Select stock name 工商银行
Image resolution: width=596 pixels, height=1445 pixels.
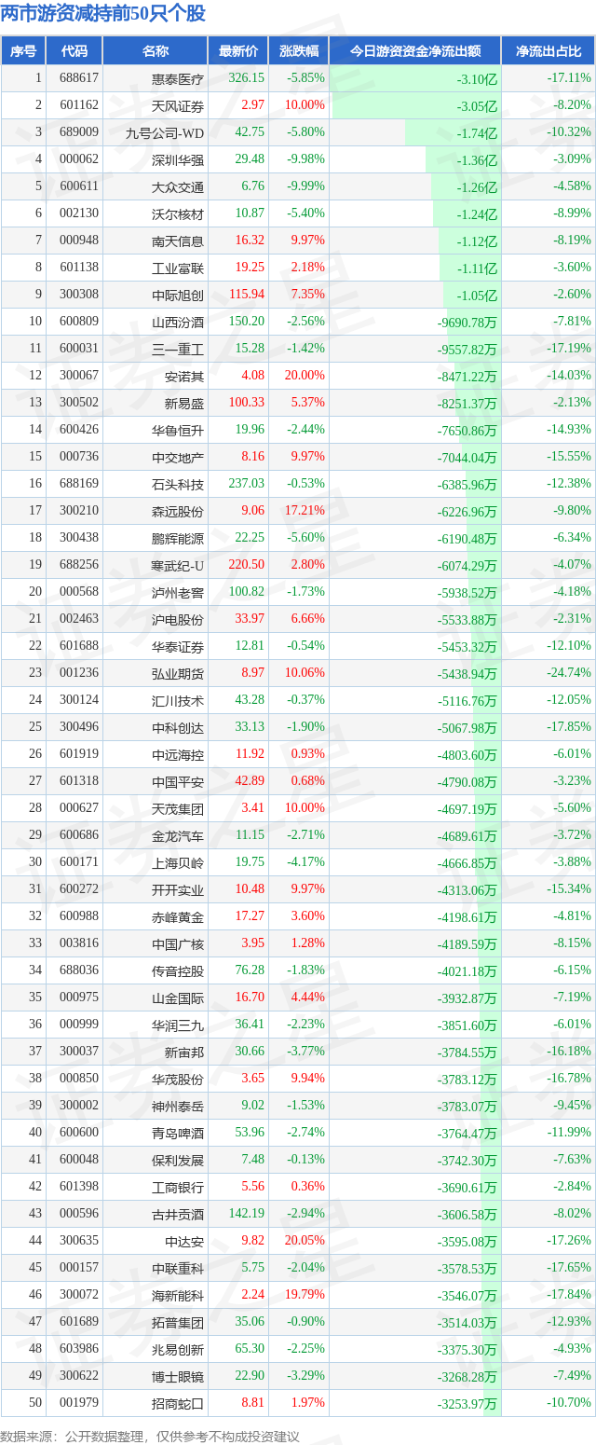tap(178, 1187)
